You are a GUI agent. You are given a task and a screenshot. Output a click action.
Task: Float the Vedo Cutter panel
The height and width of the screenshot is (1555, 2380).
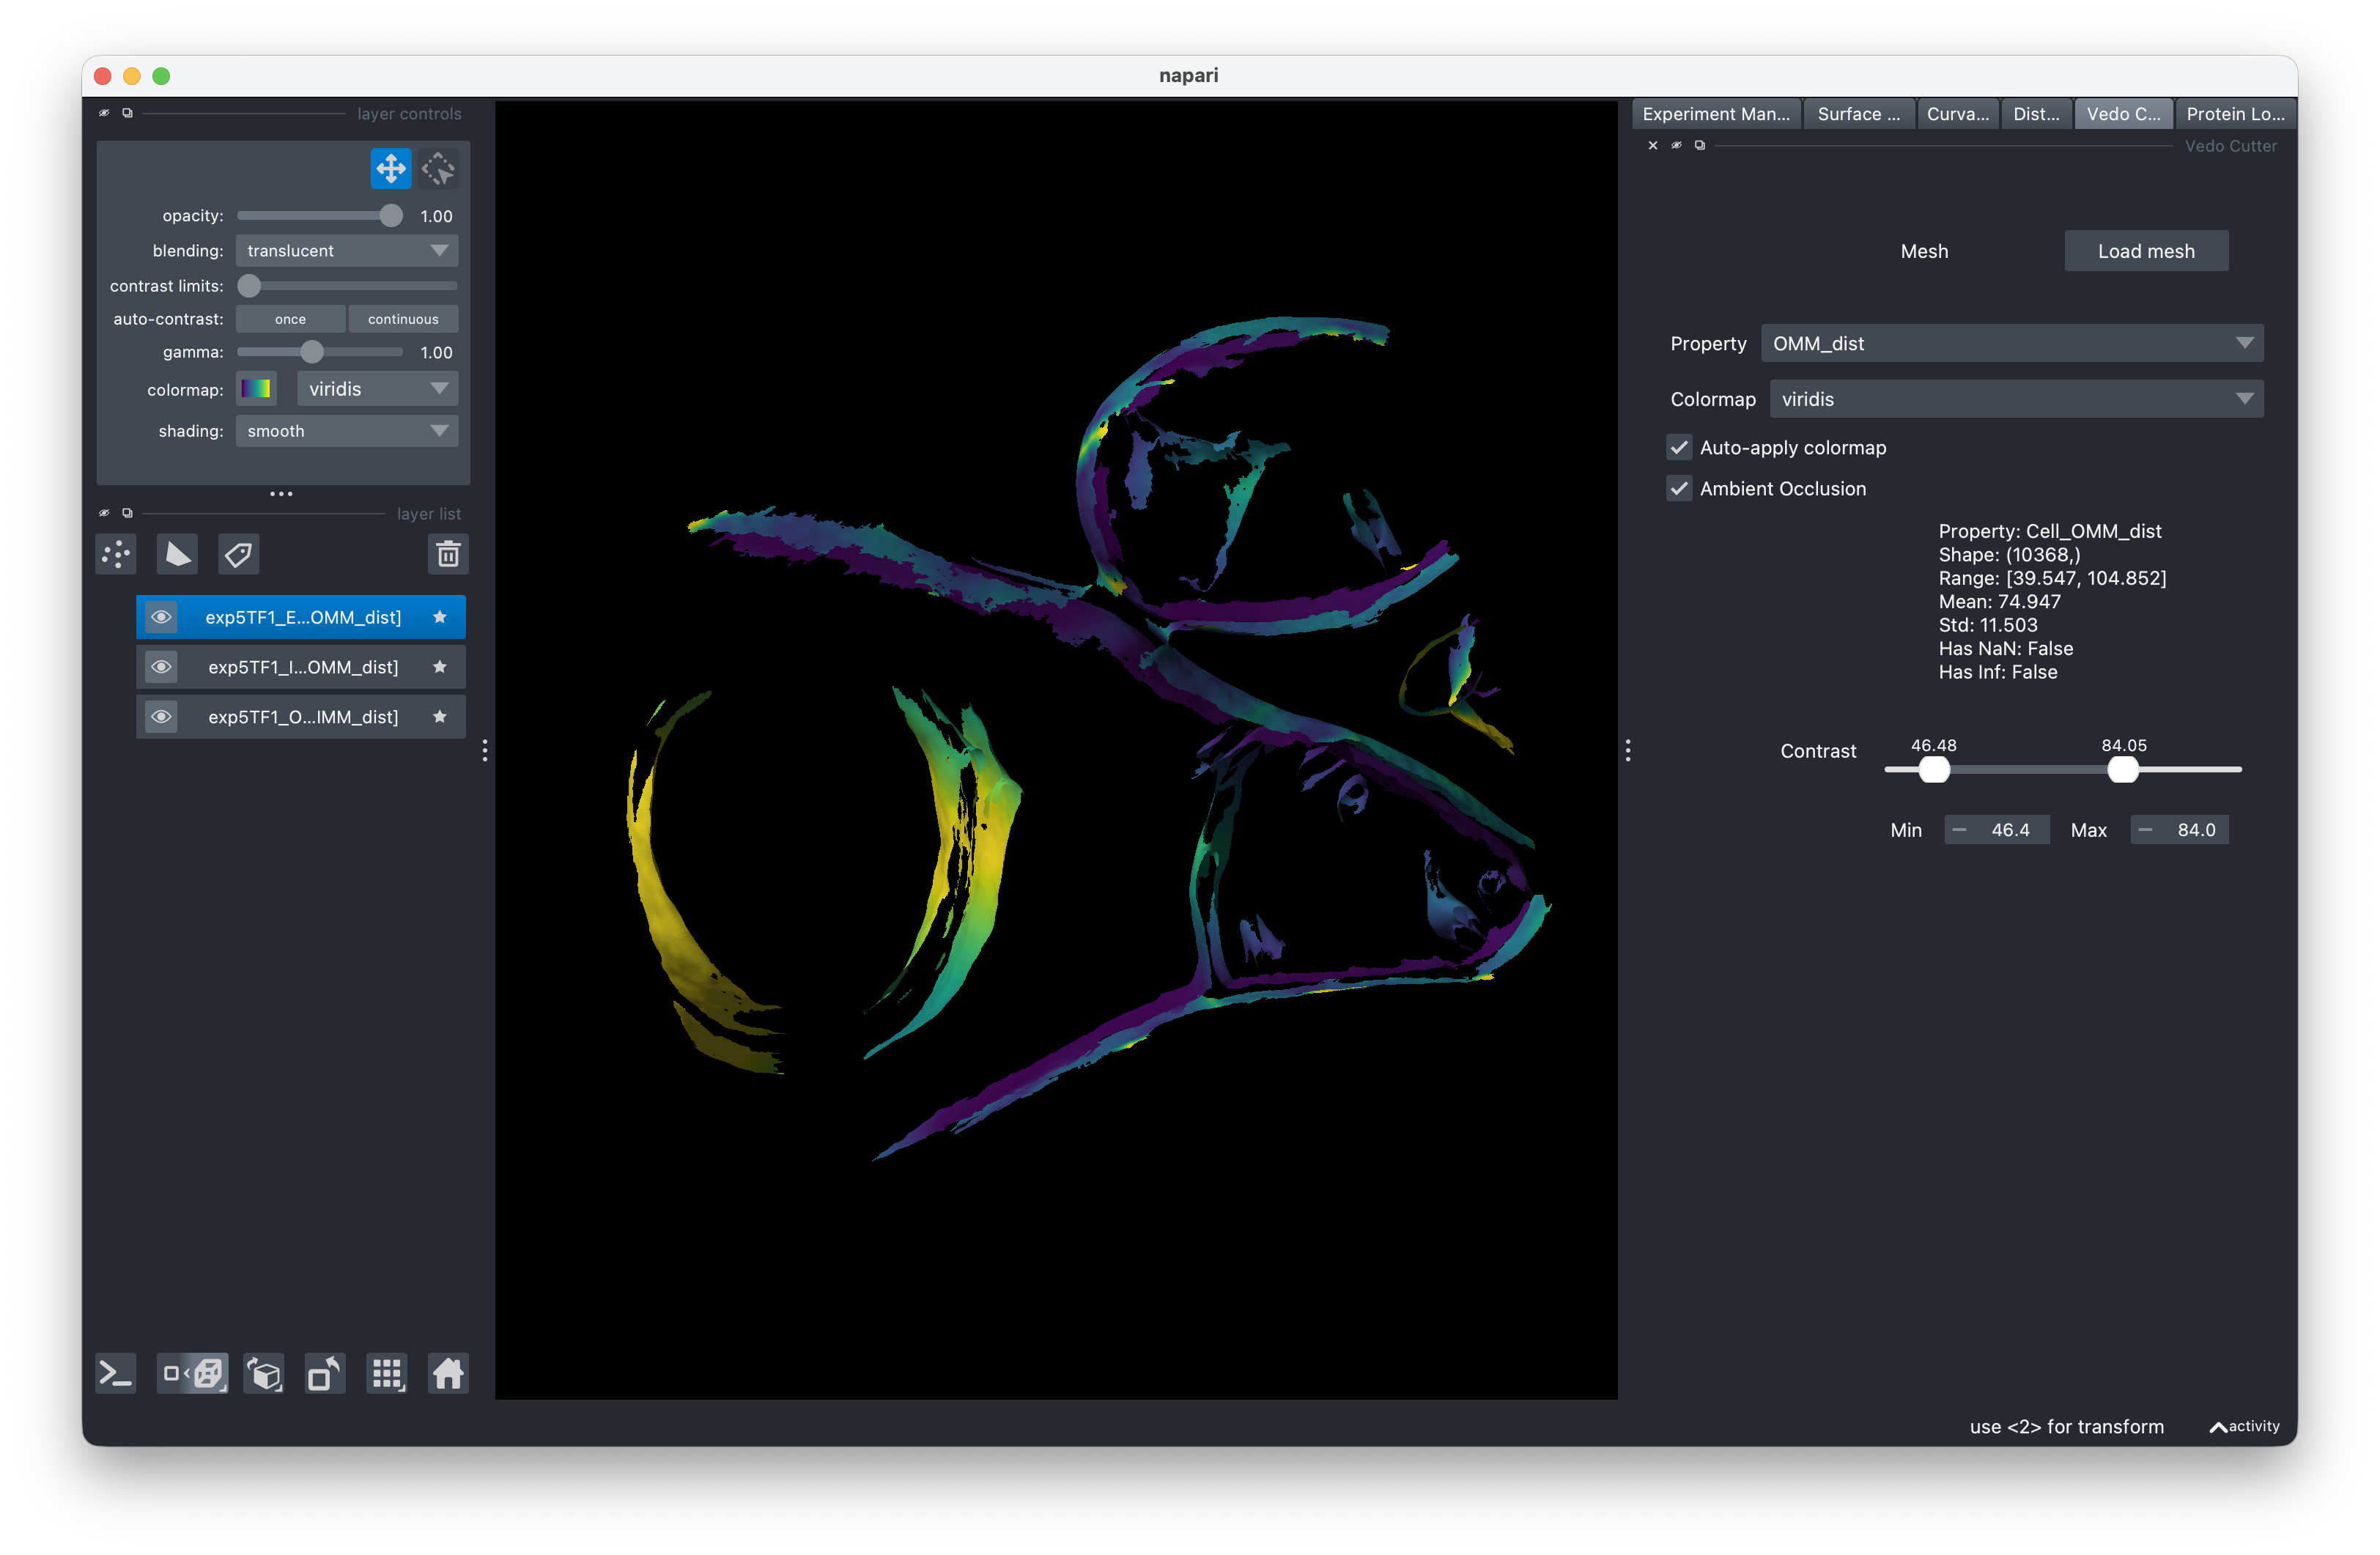[1700, 145]
